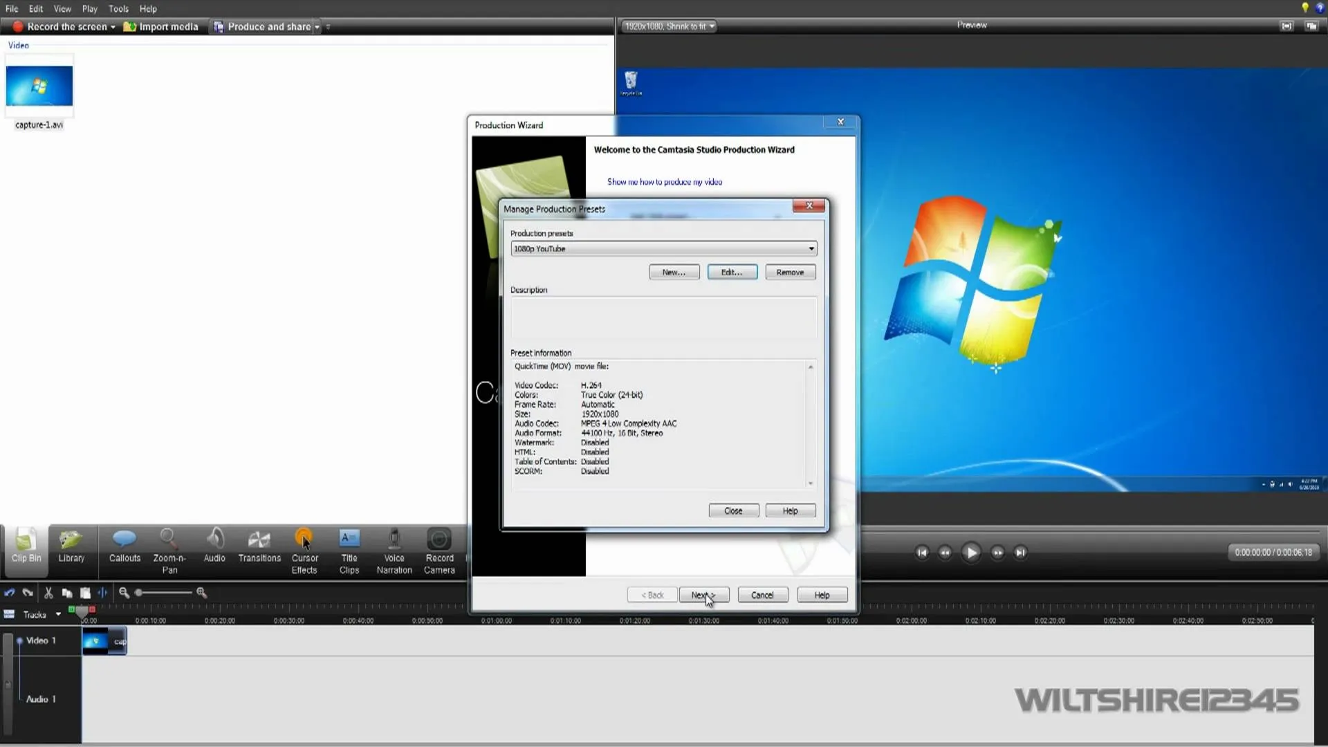Open Cursor Effects tool
The image size is (1328, 747).
click(x=304, y=551)
